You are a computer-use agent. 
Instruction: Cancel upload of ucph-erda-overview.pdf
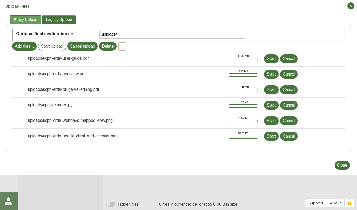pos(289,74)
